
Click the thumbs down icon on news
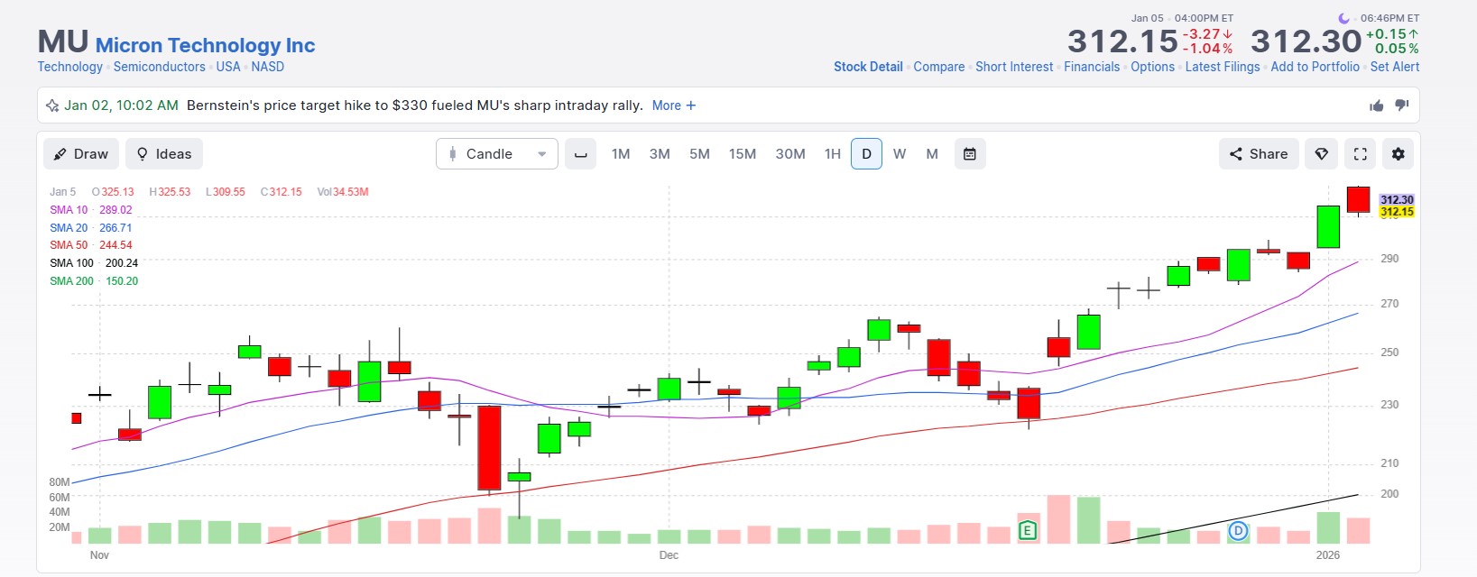click(x=1401, y=105)
